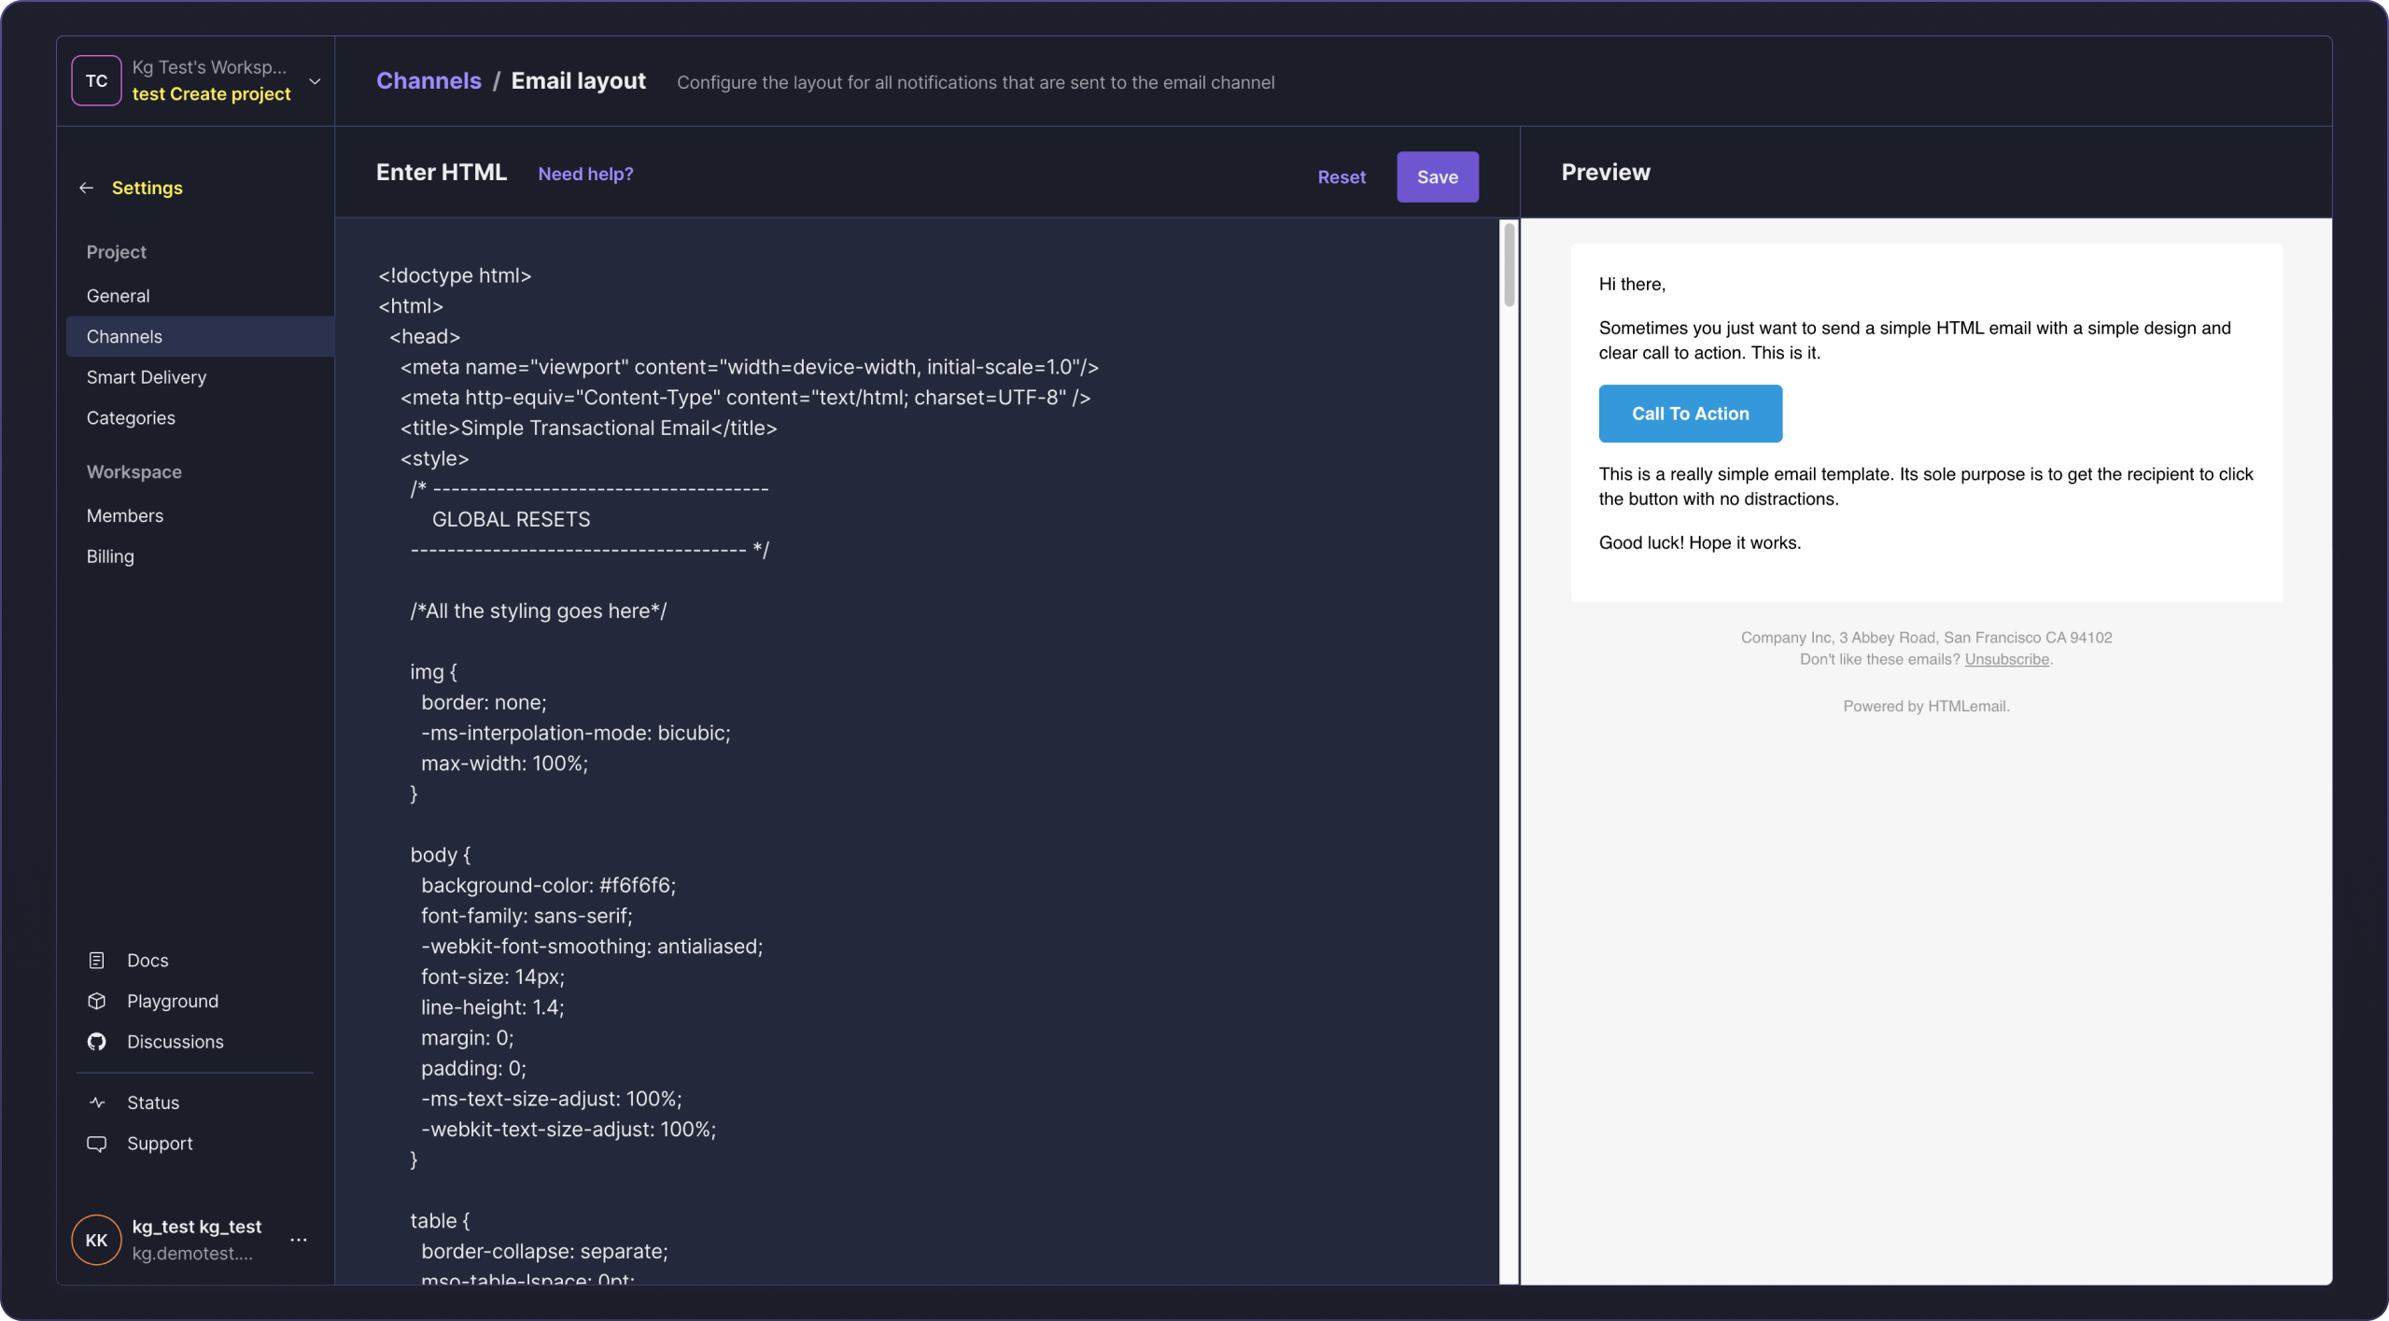Click the Status pulse icon
This screenshot has width=2389, height=1321.
(96, 1103)
